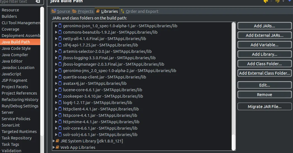293x153 pixels.
Task: Expand the httpclient-4.4.1.jar entry
Action: click(x=56, y=109)
